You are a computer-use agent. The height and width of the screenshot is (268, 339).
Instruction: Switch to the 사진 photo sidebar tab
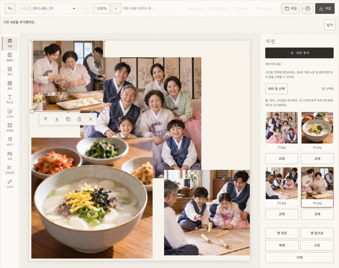[x=10, y=43]
